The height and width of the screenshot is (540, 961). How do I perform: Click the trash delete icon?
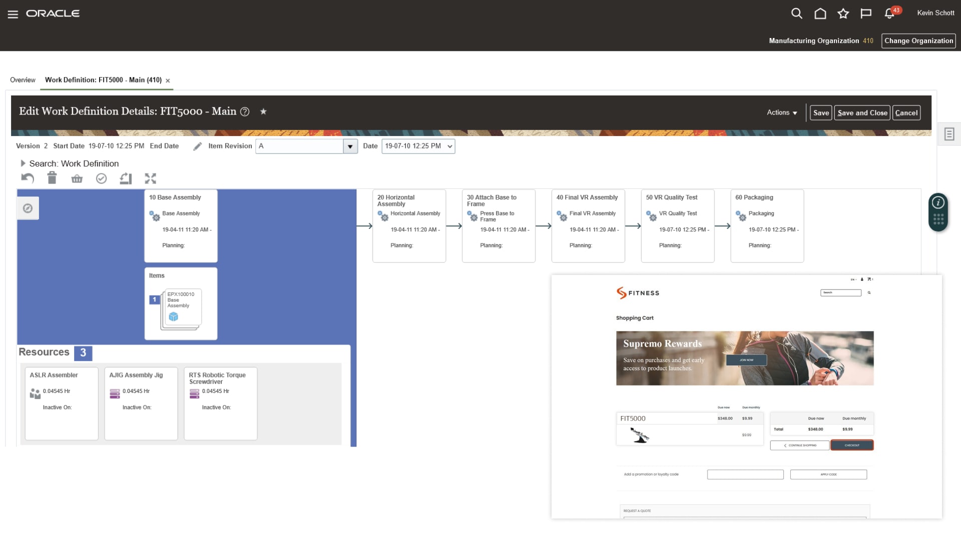[52, 178]
